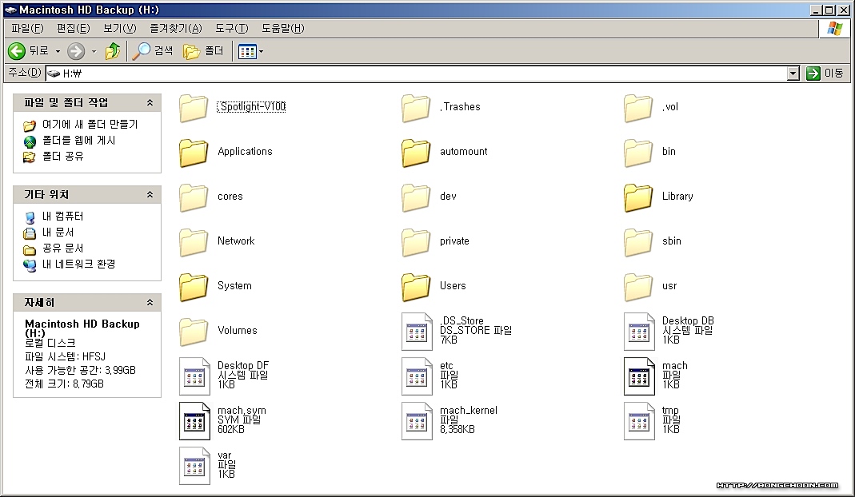Image resolution: width=855 pixels, height=497 pixels.
Task: Select the mach_kernel file icon
Action: 418,421
